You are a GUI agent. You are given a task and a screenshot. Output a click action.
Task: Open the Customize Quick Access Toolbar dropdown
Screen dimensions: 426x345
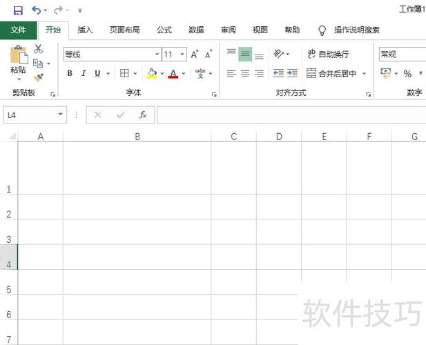click(80, 10)
